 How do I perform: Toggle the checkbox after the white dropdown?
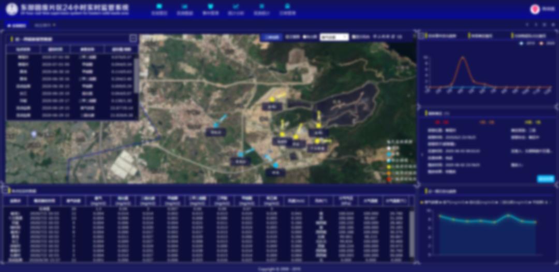[354, 37]
